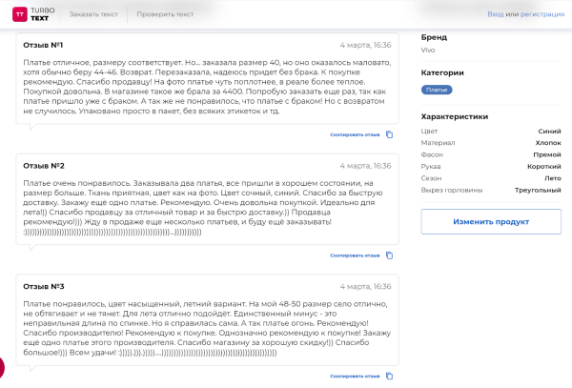Click the Вход login link

click(496, 14)
